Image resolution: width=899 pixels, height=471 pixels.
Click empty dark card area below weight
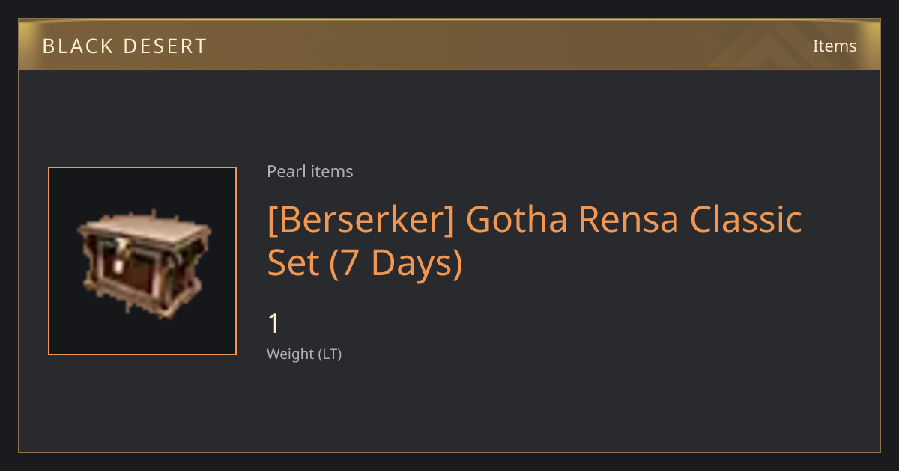pyautogui.click(x=524, y=407)
